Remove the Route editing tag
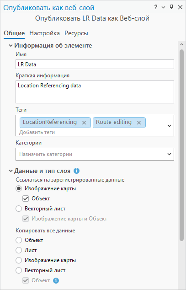Image resolution: width=186 pixels, height=290 pixels. pyautogui.click(x=139, y=123)
